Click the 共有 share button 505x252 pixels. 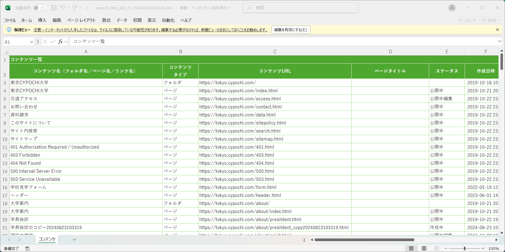[491, 20]
